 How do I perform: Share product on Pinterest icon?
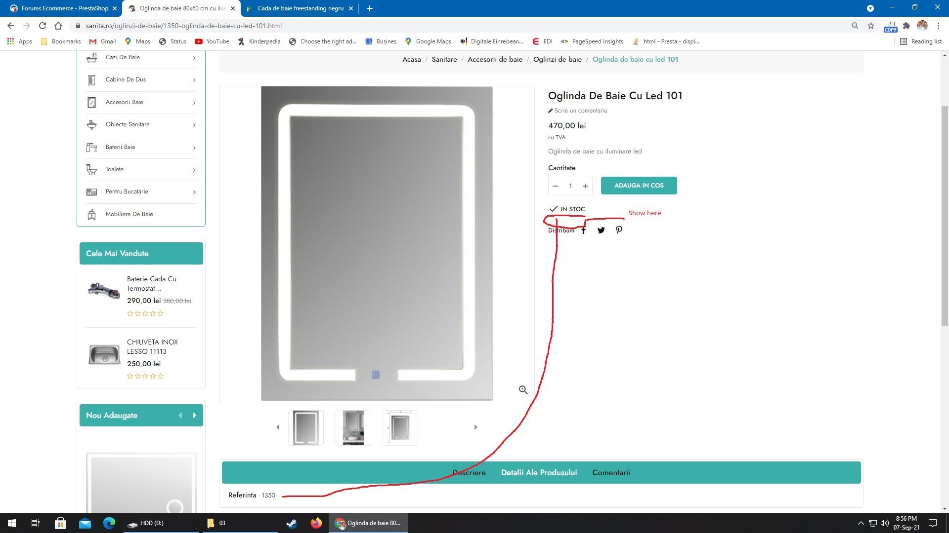619,230
